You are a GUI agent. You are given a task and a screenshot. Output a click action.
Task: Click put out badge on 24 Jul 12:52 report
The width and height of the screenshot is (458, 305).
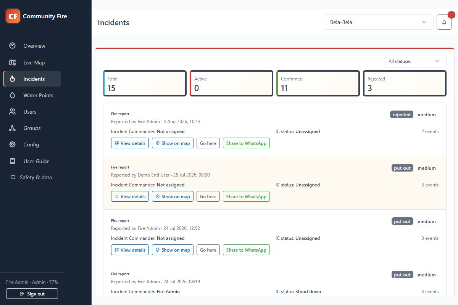point(402,221)
